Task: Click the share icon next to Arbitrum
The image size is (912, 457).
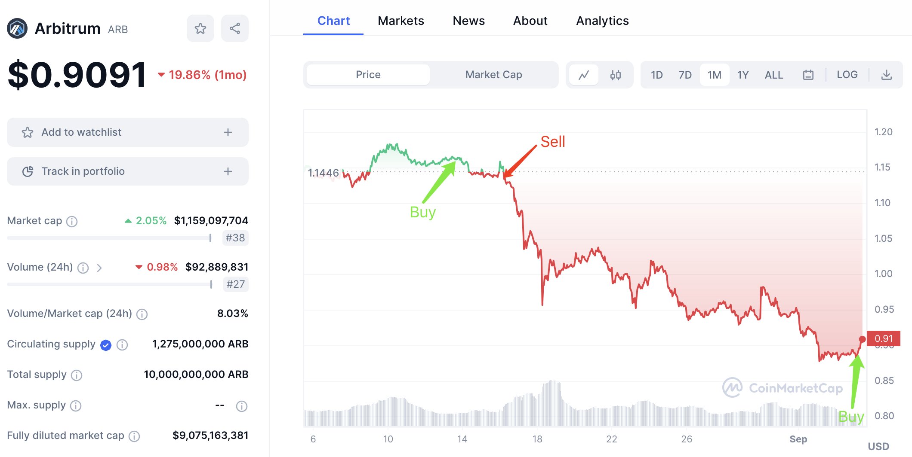Action: click(234, 29)
